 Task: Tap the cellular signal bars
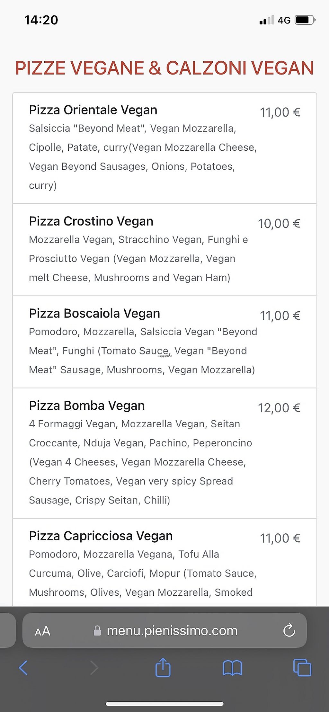click(267, 20)
